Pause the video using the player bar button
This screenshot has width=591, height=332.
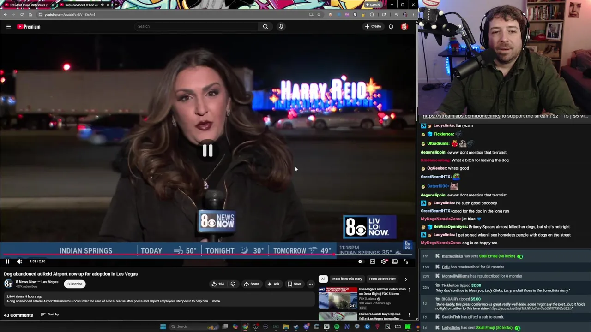[7, 261]
